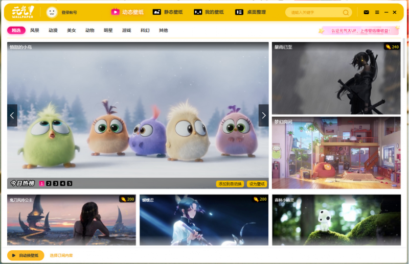
Task: Click the 设为壁纸 button
Action: coord(257,184)
